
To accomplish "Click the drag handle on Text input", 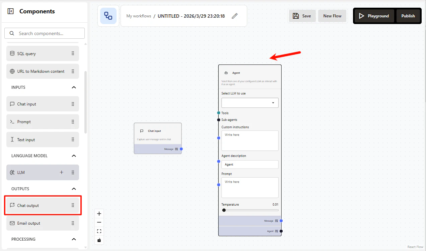I will (73, 140).
